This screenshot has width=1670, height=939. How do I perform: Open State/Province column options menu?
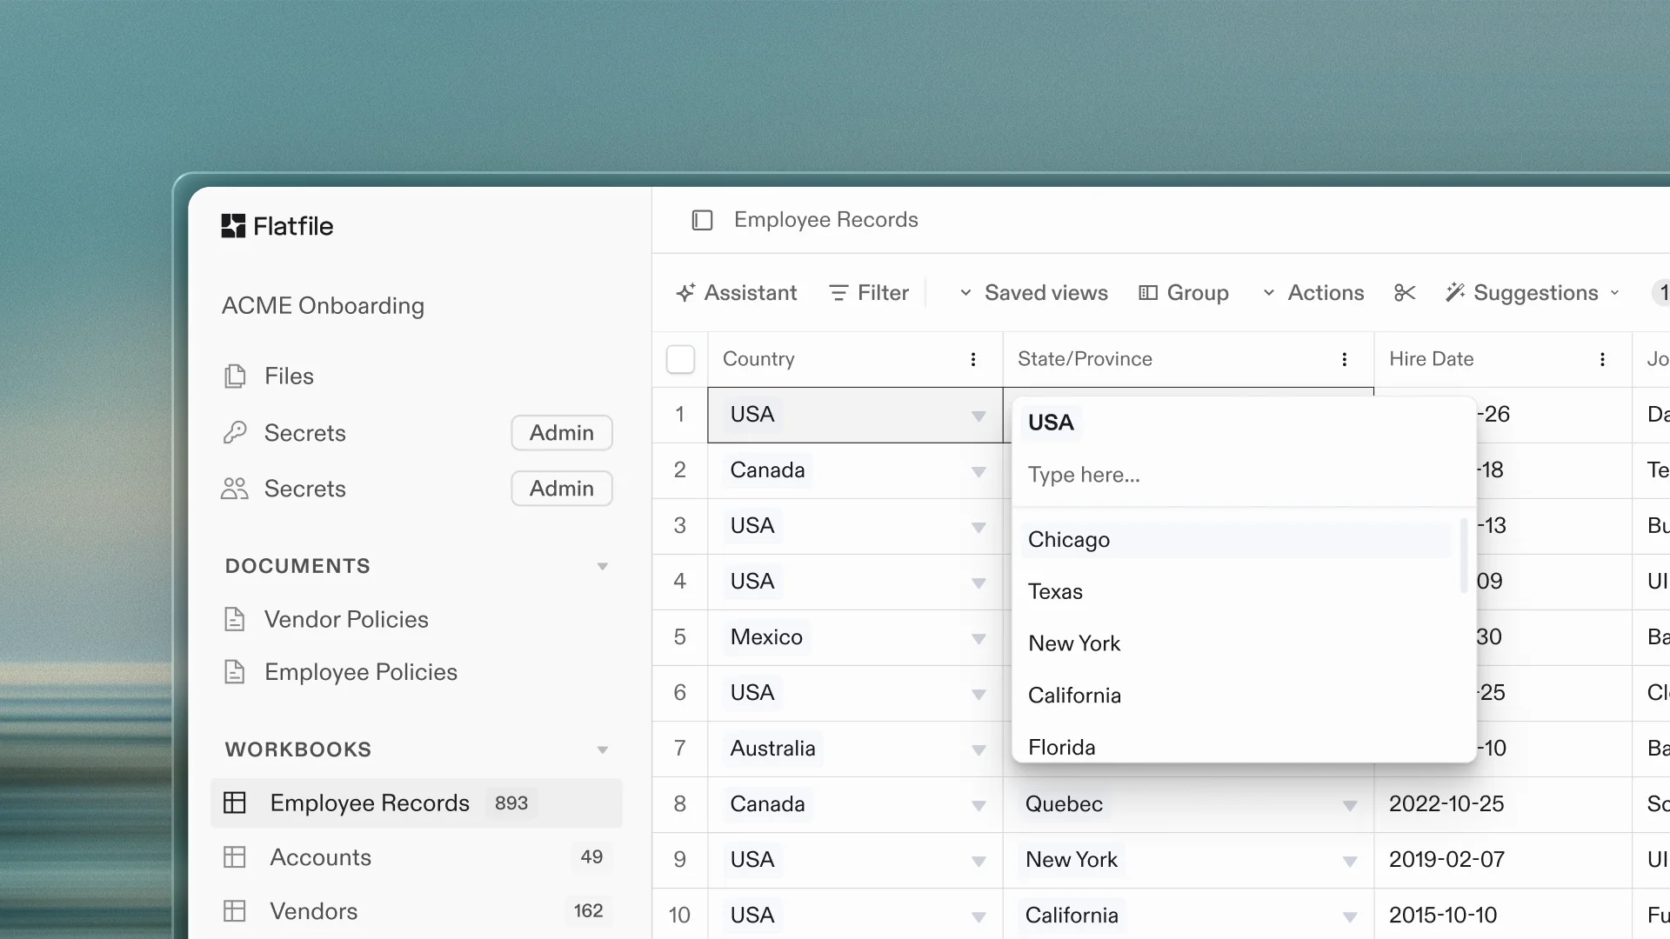coord(1344,359)
